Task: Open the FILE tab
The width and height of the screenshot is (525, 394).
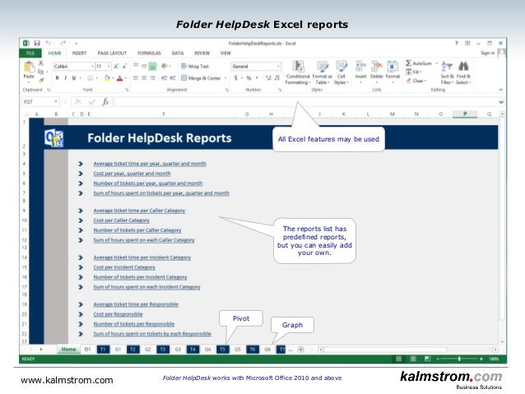Action: (x=30, y=53)
